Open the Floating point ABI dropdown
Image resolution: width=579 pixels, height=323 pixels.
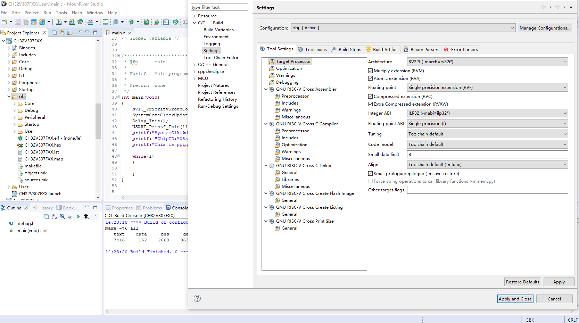click(x=487, y=124)
